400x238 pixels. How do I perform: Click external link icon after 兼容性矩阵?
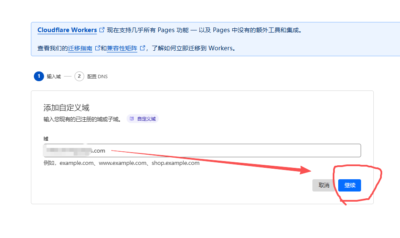(143, 48)
